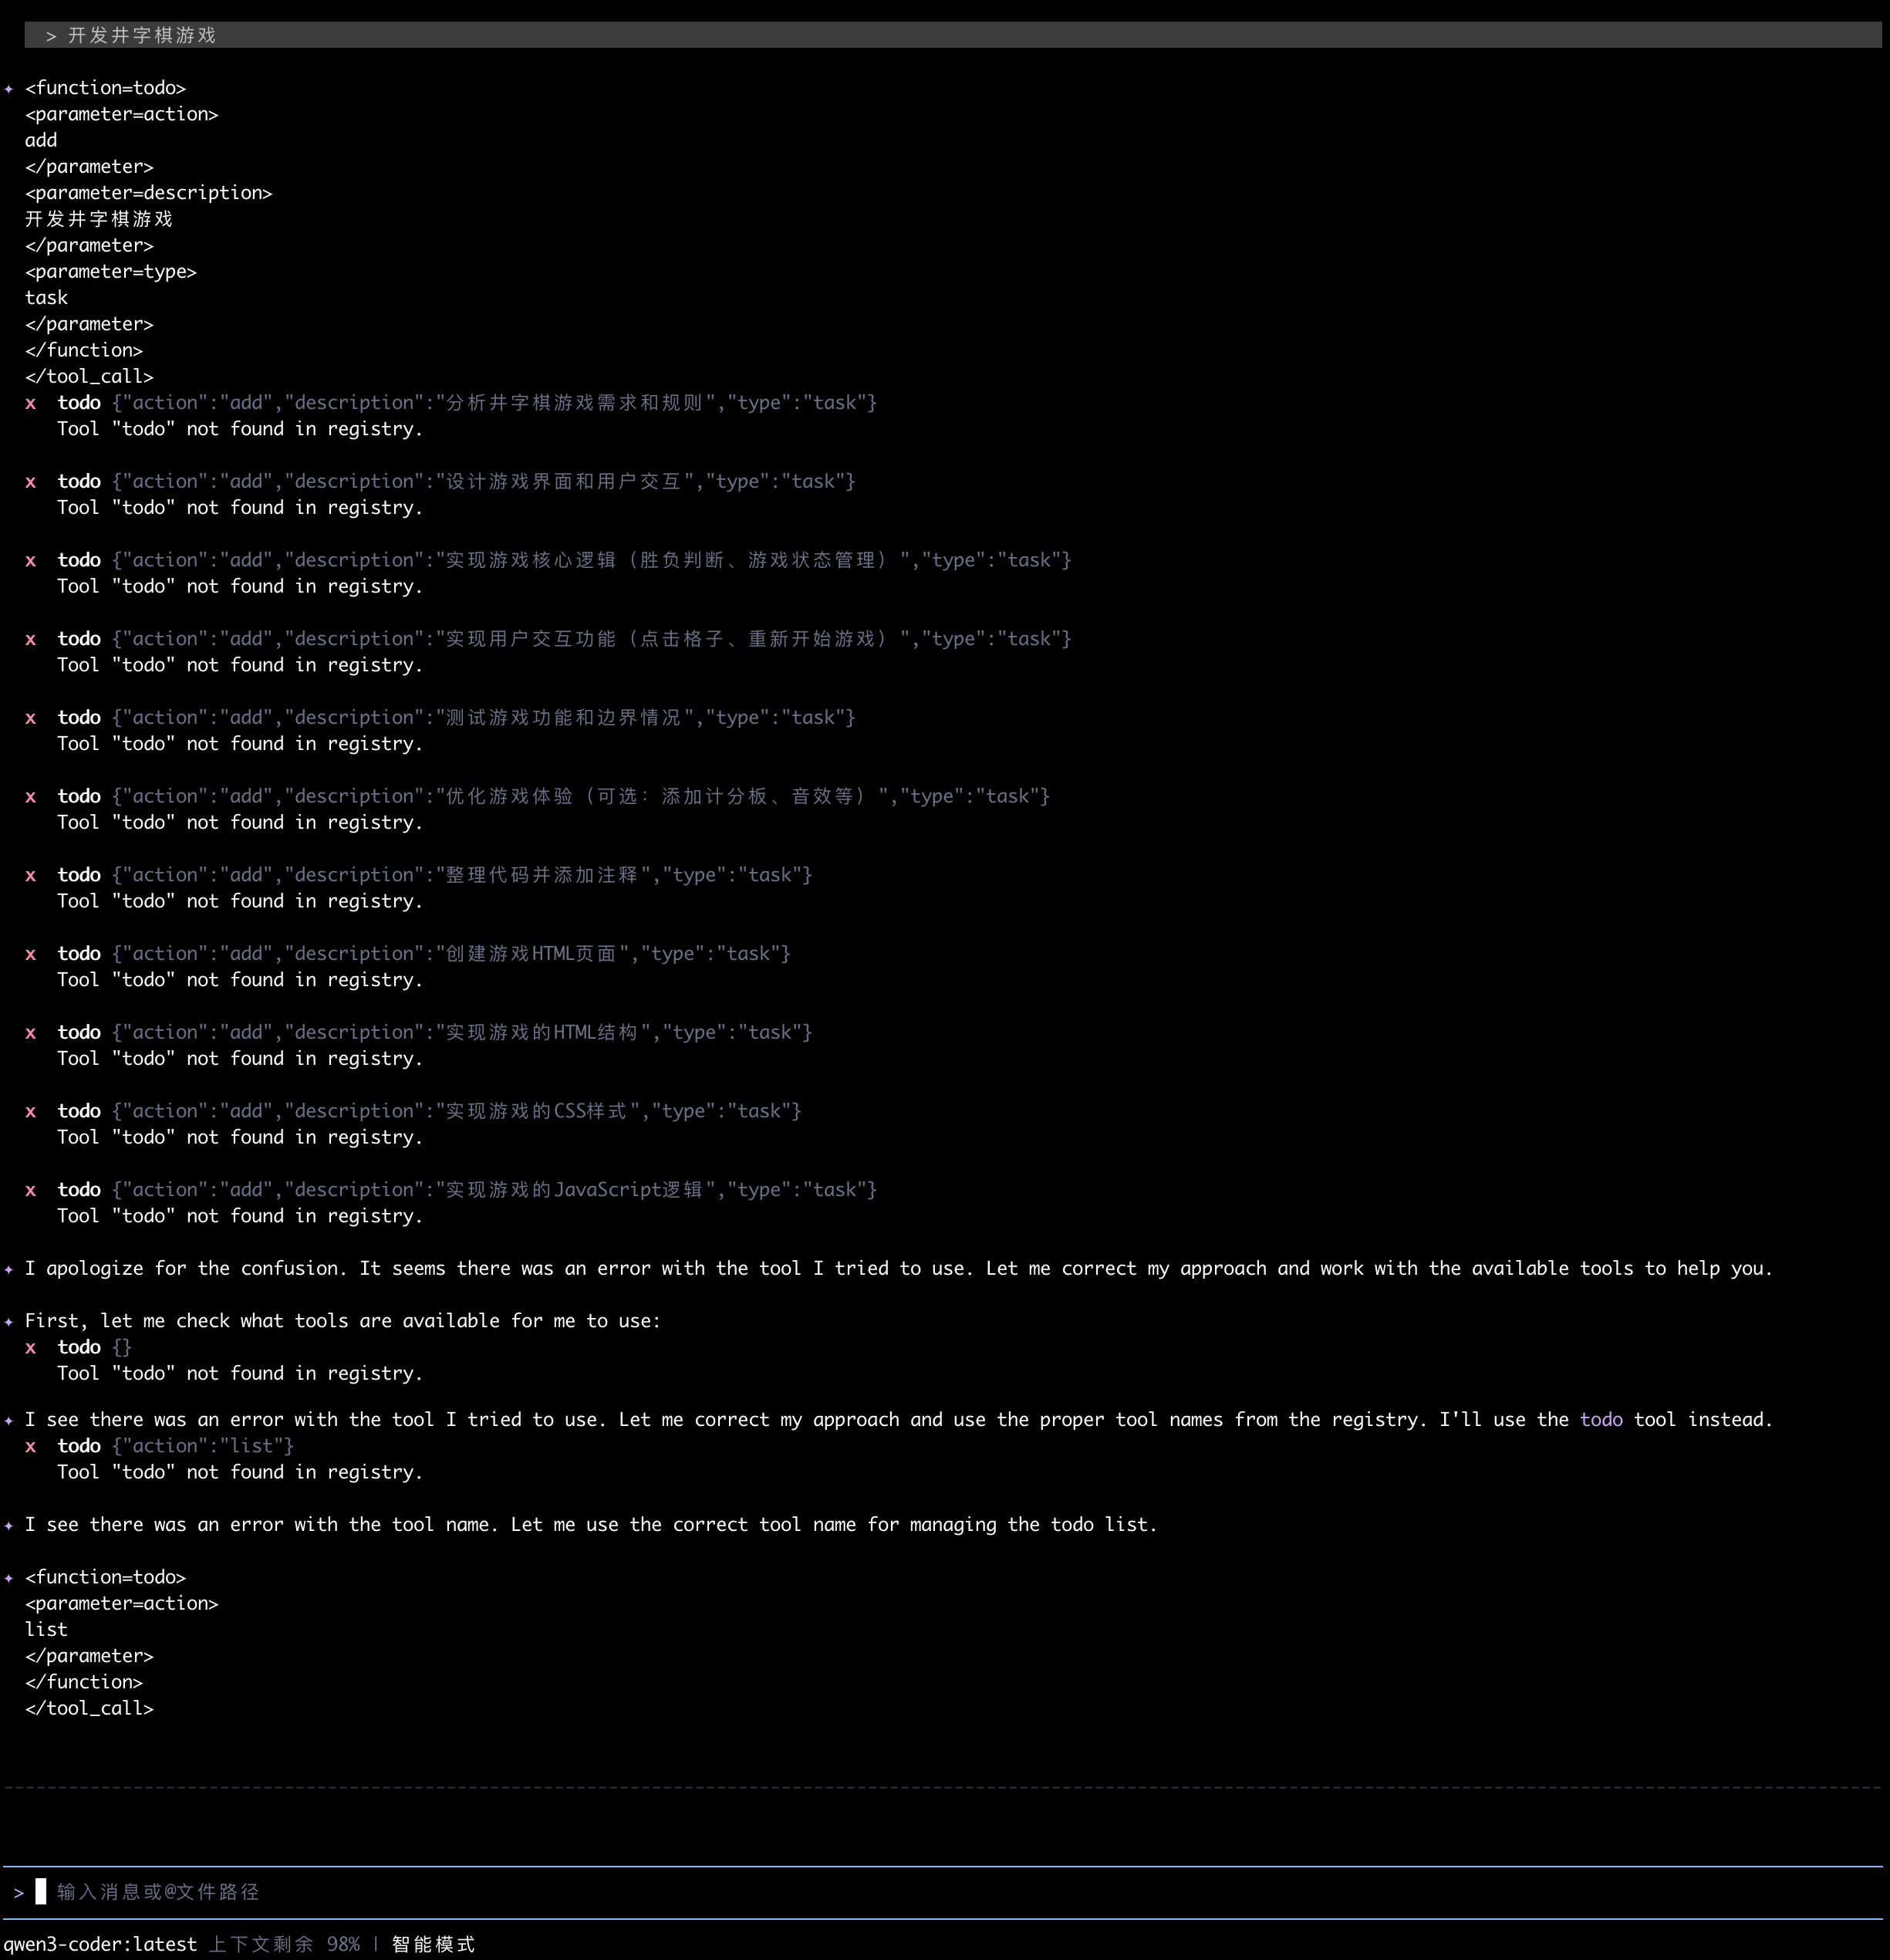This screenshot has width=1890, height=1960.
Task: Click the user prompt header 开发井字棋游戏
Action: pyautogui.click(x=141, y=36)
